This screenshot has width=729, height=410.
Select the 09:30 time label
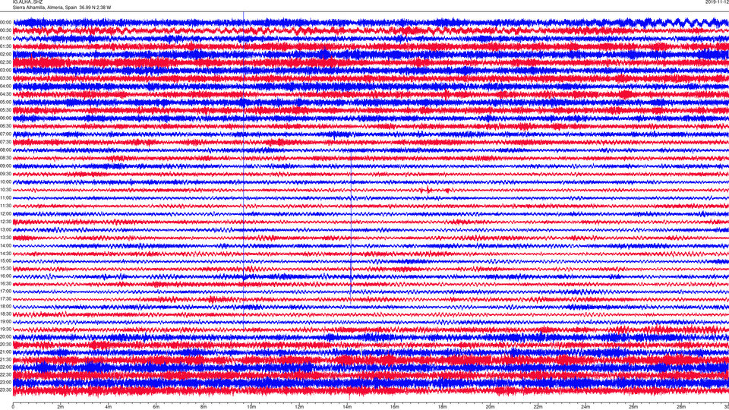(6, 174)
